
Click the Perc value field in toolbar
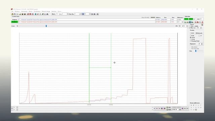pos(77,14)
